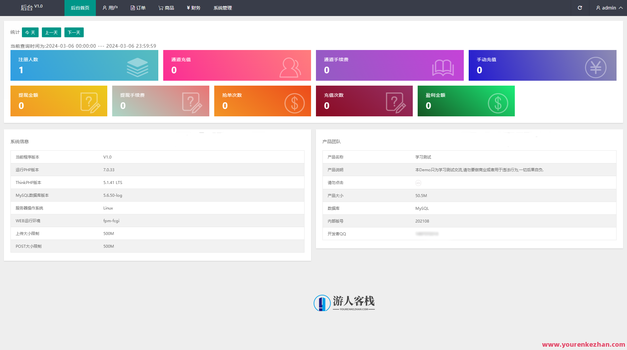Click the layers icon on 注册人数 card
Image resolution: width=627 pixels, height=350 pixels.
coord(137,67)
